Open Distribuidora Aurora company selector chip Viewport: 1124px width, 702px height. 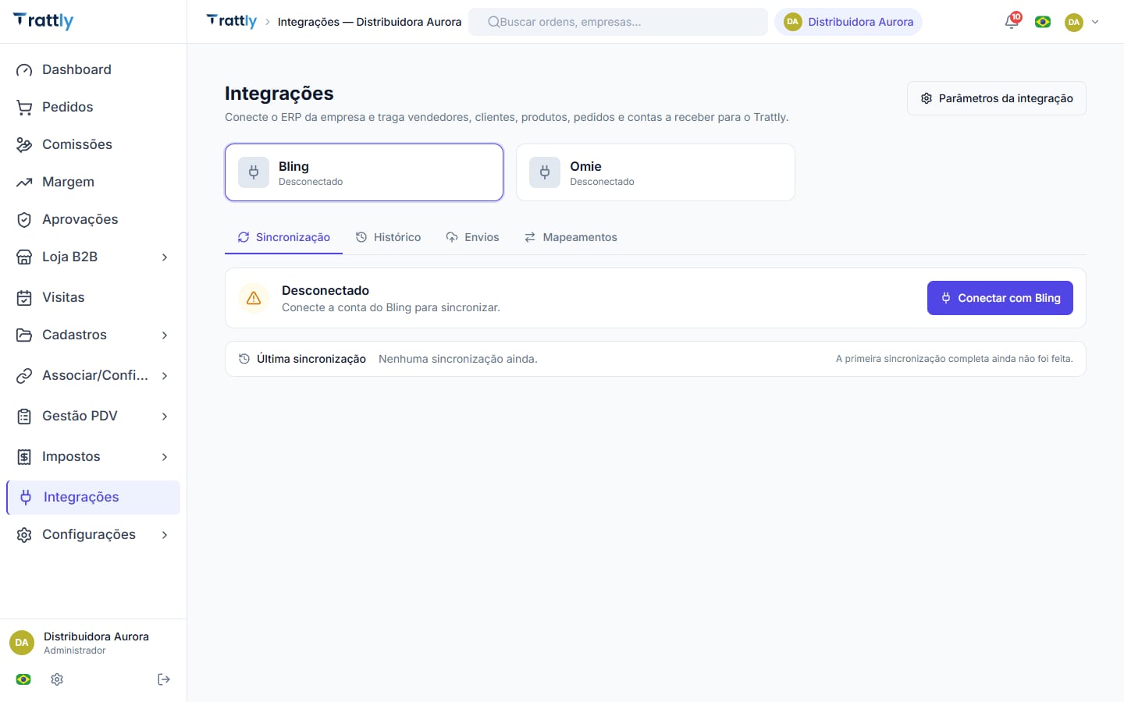848,22
